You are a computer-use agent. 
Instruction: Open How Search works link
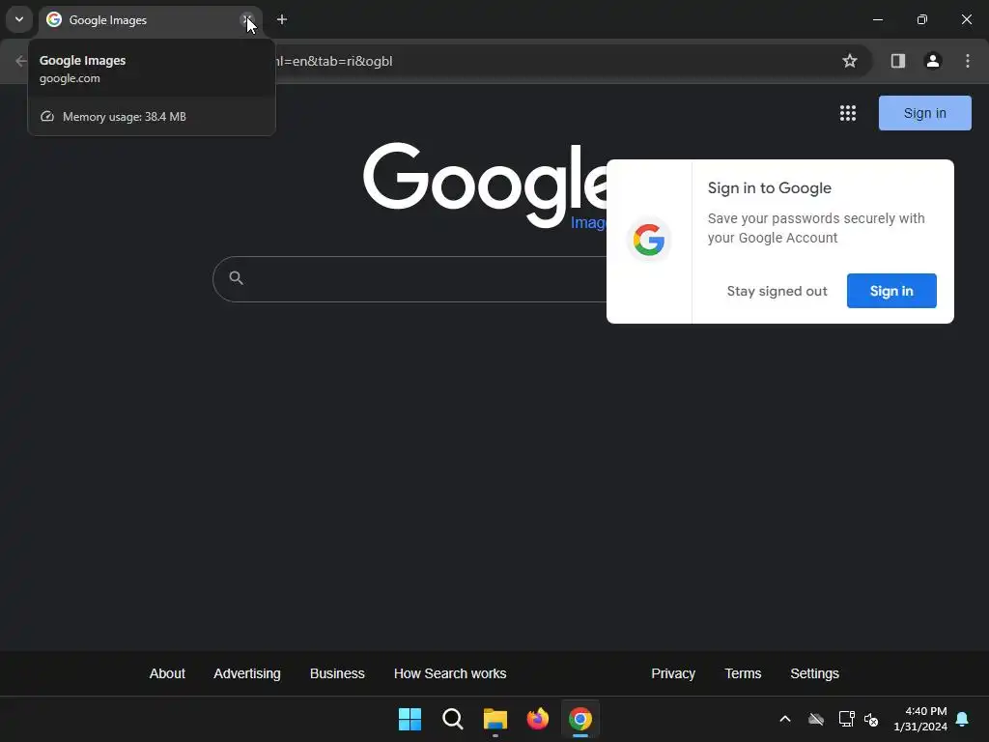click(x=450, y=673)
